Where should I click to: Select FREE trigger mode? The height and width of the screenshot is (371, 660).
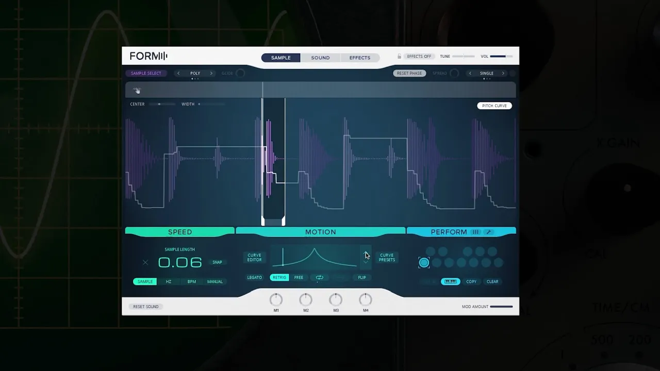(299, 278)
